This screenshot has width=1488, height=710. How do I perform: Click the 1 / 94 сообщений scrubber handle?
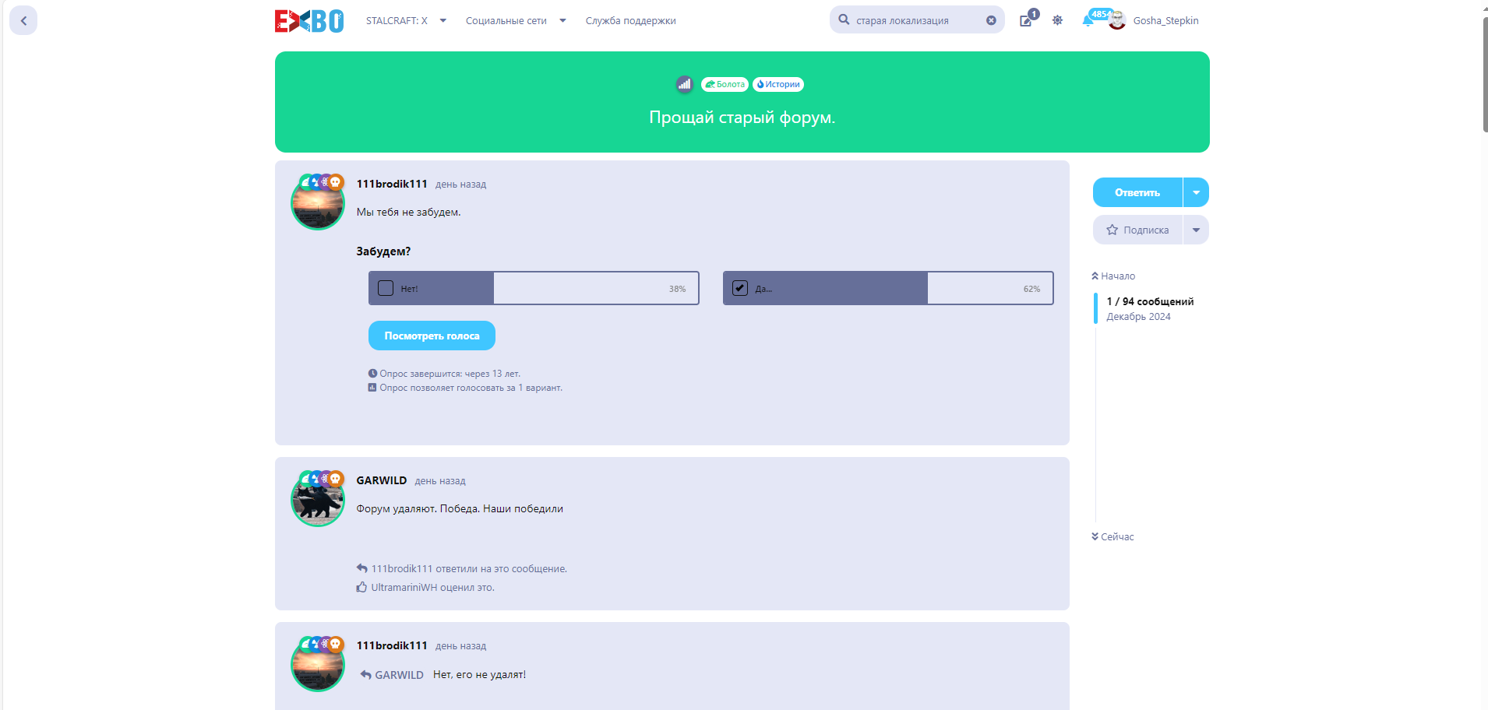1144,308
